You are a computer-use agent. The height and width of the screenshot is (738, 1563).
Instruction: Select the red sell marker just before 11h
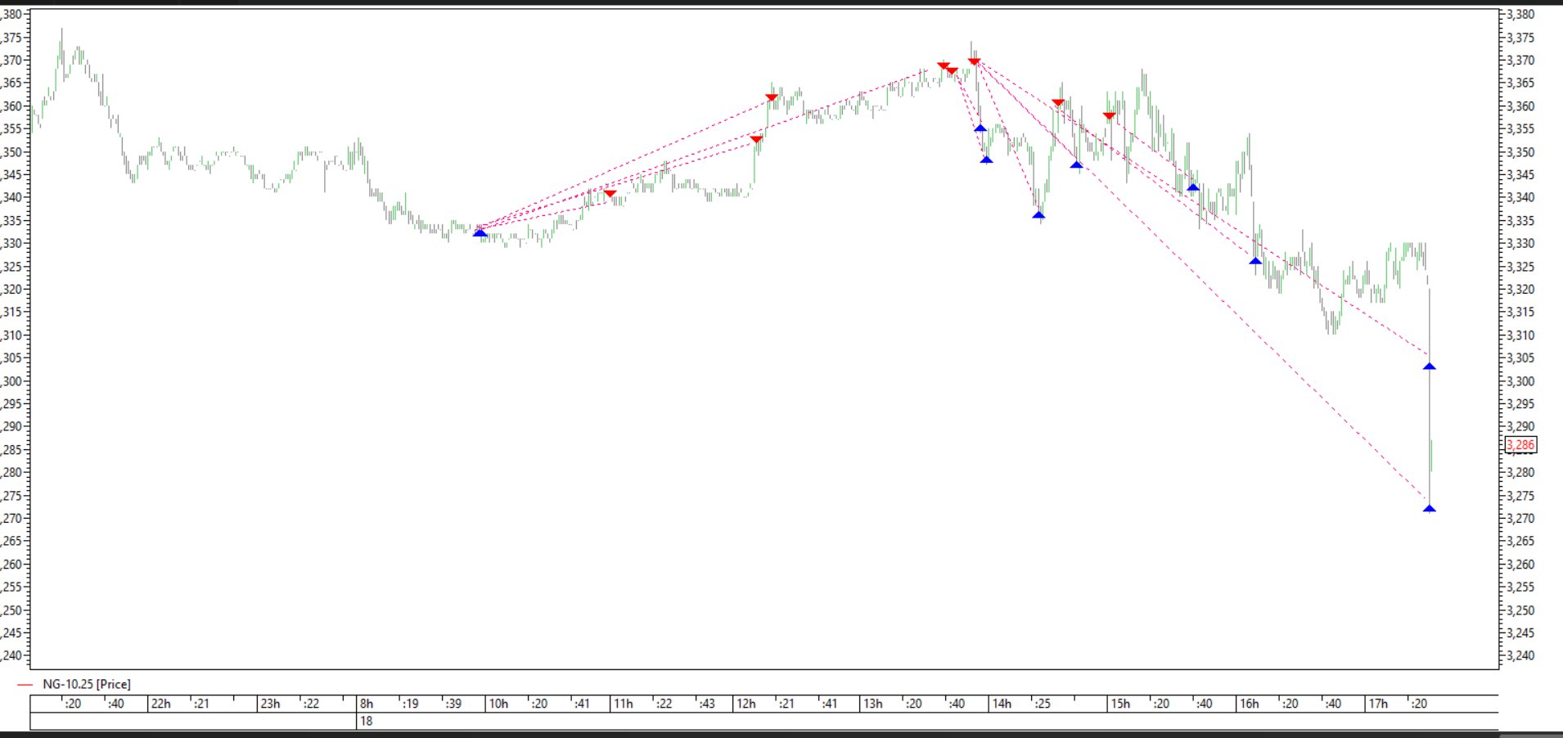610,194
